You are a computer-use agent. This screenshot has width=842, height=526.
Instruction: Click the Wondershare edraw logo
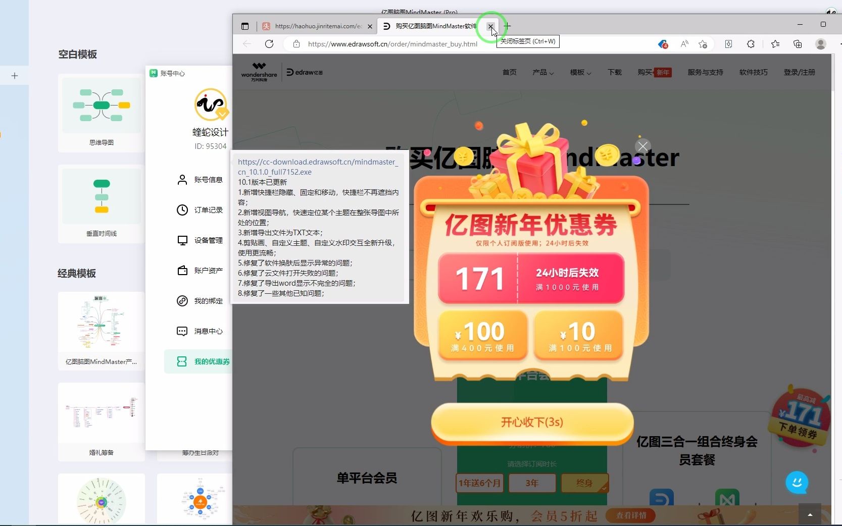259,72
